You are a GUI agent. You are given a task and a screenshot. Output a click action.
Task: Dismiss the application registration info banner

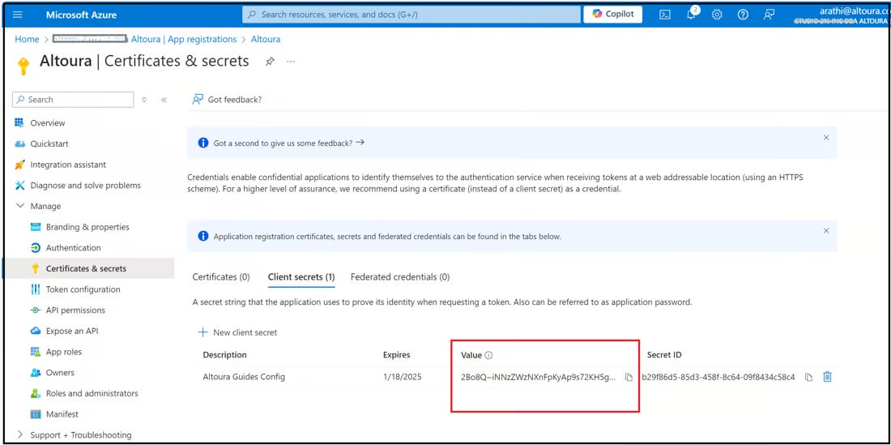826,231
